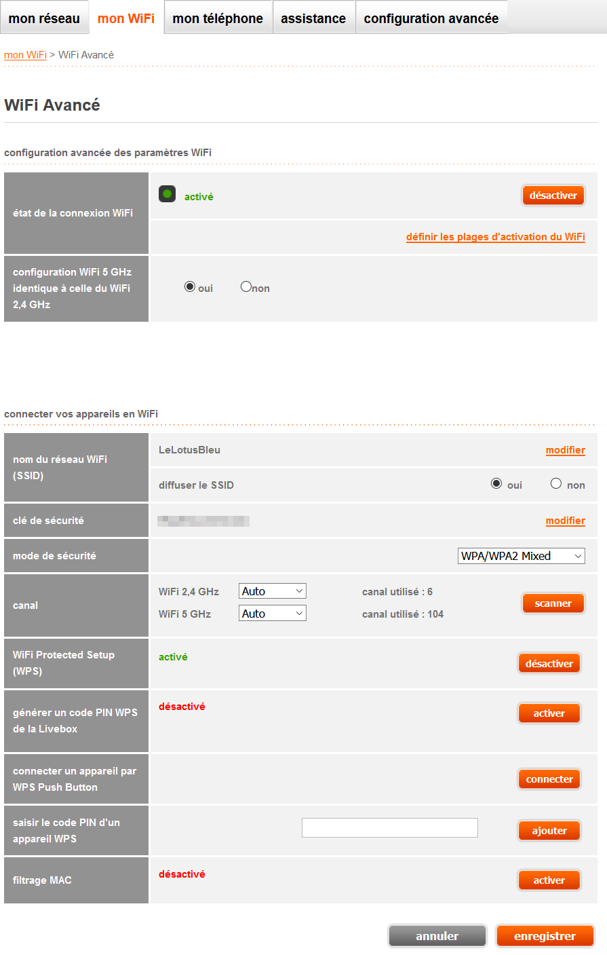Click modifier next to the SSID LeLotusBleu

(x=565, y=450)
